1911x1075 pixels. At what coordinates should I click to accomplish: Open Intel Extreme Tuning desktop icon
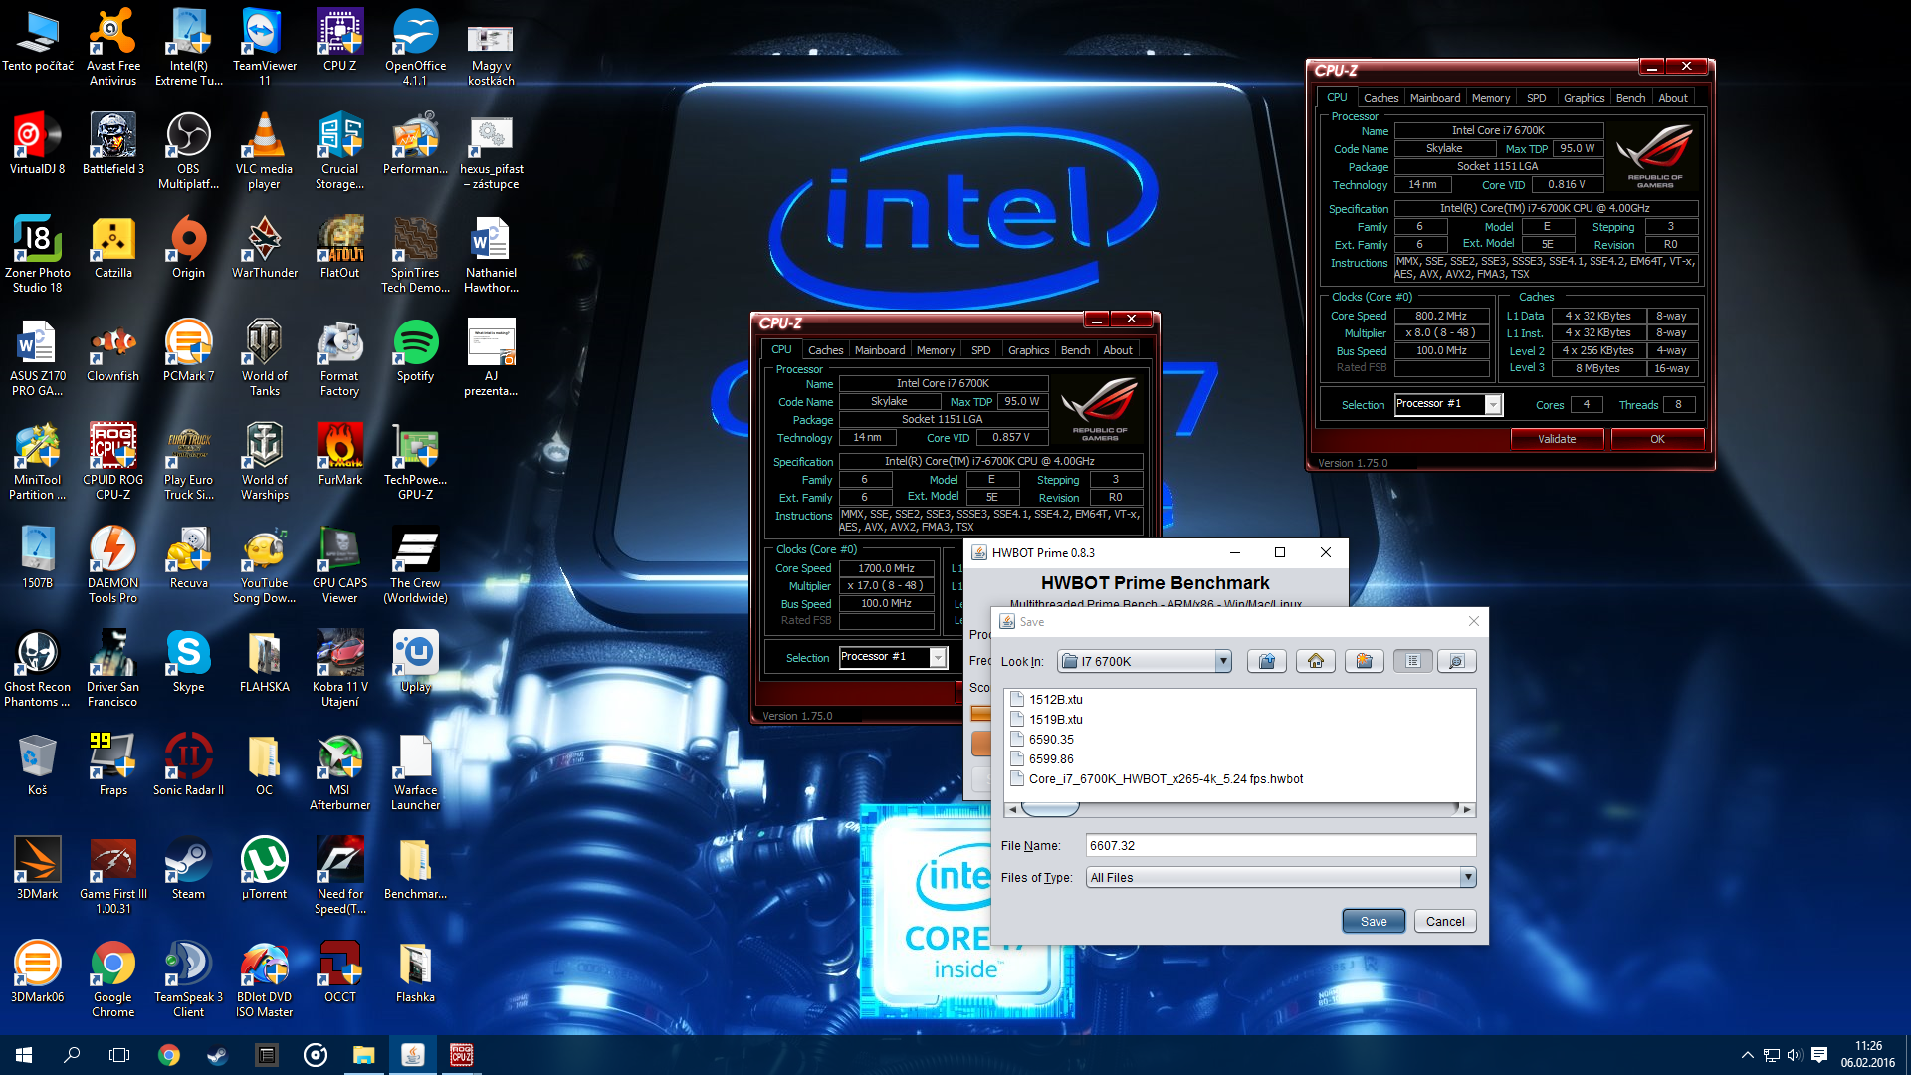click(x=189, y=46)
